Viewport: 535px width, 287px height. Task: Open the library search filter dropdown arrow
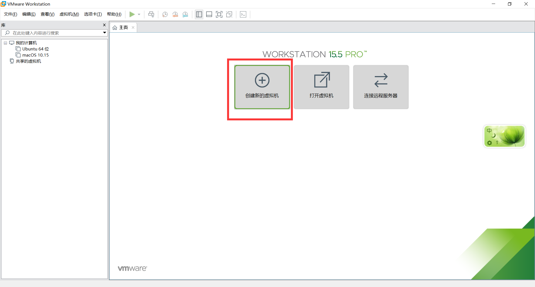[x=104, y=33]
